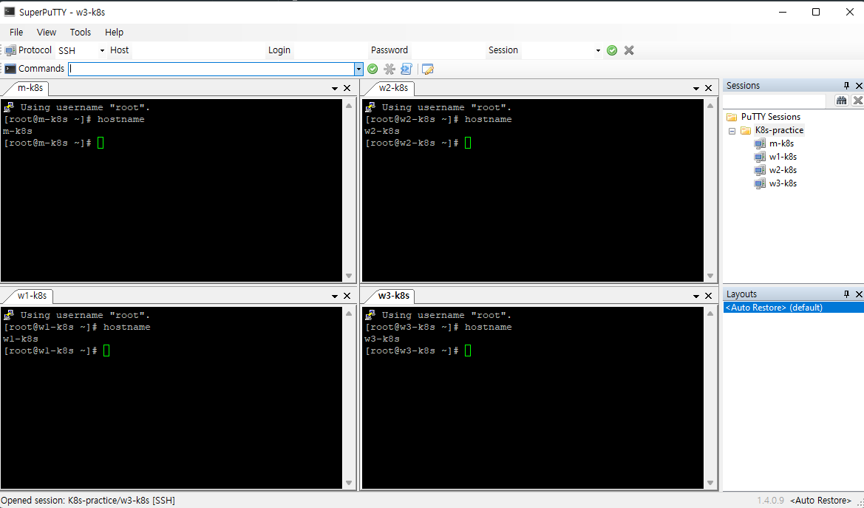Select m-k8s session in Sessions tree
Viewport: 864px width, 508px height.
point(781,143)
